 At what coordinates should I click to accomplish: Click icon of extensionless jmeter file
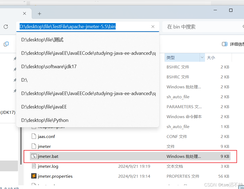pos(34,146)
